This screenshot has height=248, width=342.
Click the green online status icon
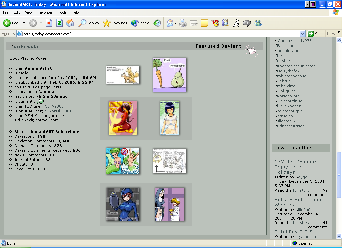40,101
